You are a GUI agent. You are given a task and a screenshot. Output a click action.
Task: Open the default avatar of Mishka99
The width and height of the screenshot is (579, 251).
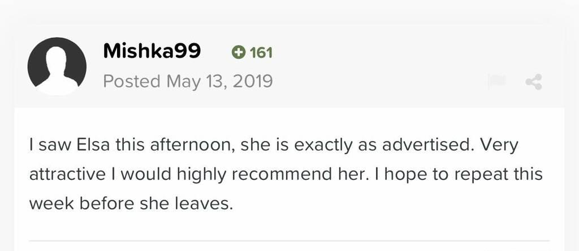click(57, 67)
